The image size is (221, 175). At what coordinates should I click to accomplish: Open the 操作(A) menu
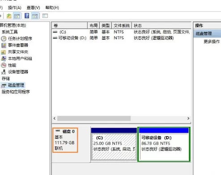coord(15,8)
